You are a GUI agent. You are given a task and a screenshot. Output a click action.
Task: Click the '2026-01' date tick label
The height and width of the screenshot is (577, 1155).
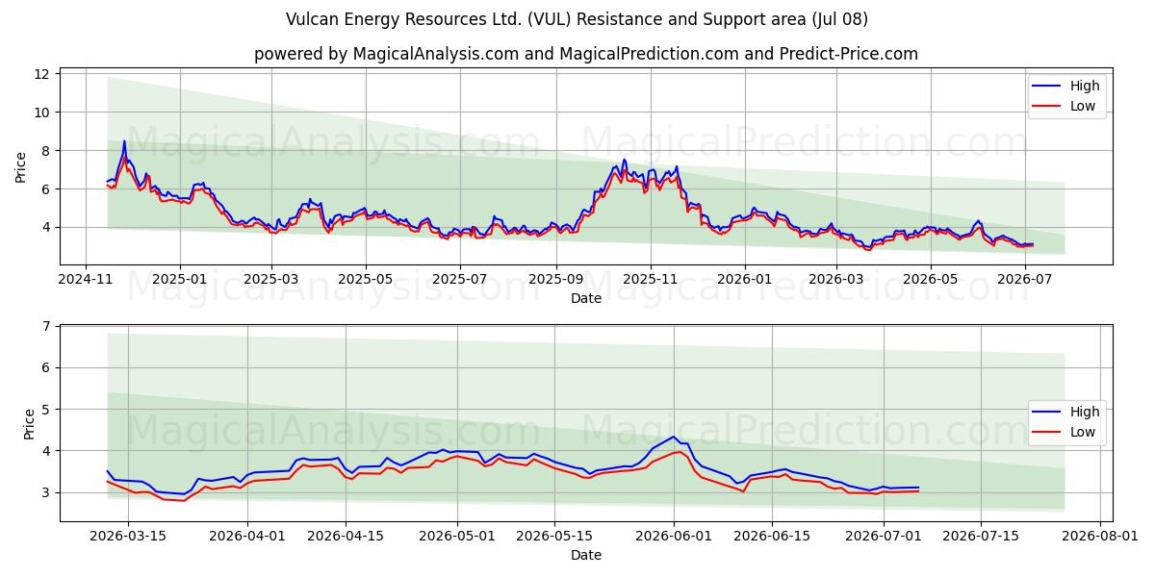click(x=745, y=280)
